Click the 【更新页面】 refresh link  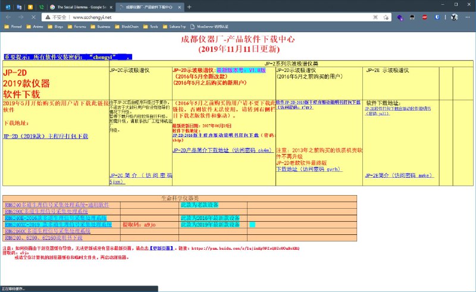(x=162, y=249)
